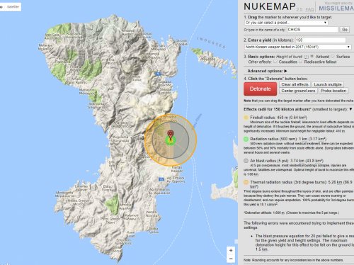354x265 pixels.
Task: Switch to the Satellite map view
Action: click(13, 7)
